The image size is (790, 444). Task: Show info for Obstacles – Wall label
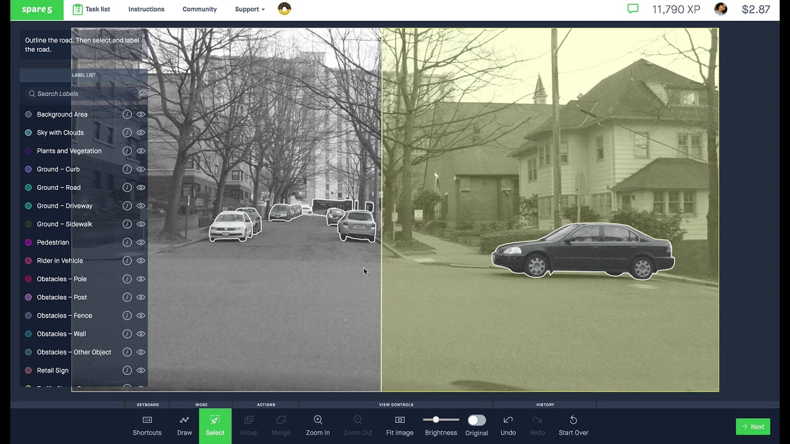tap(127, 334)
